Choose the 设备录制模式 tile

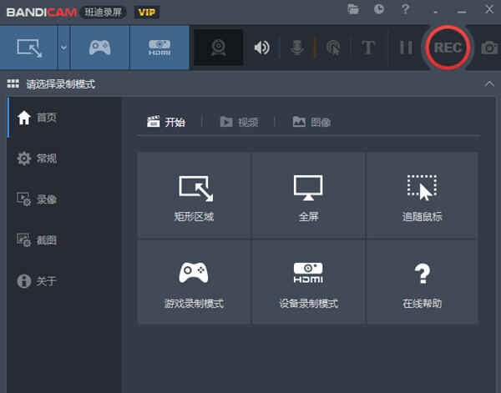[x=308, y=281]
